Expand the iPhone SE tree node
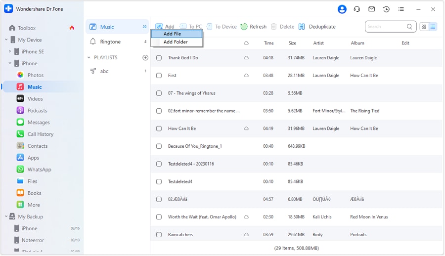The width and height of the screenshot is (445, 256). [x=10, y=51]
